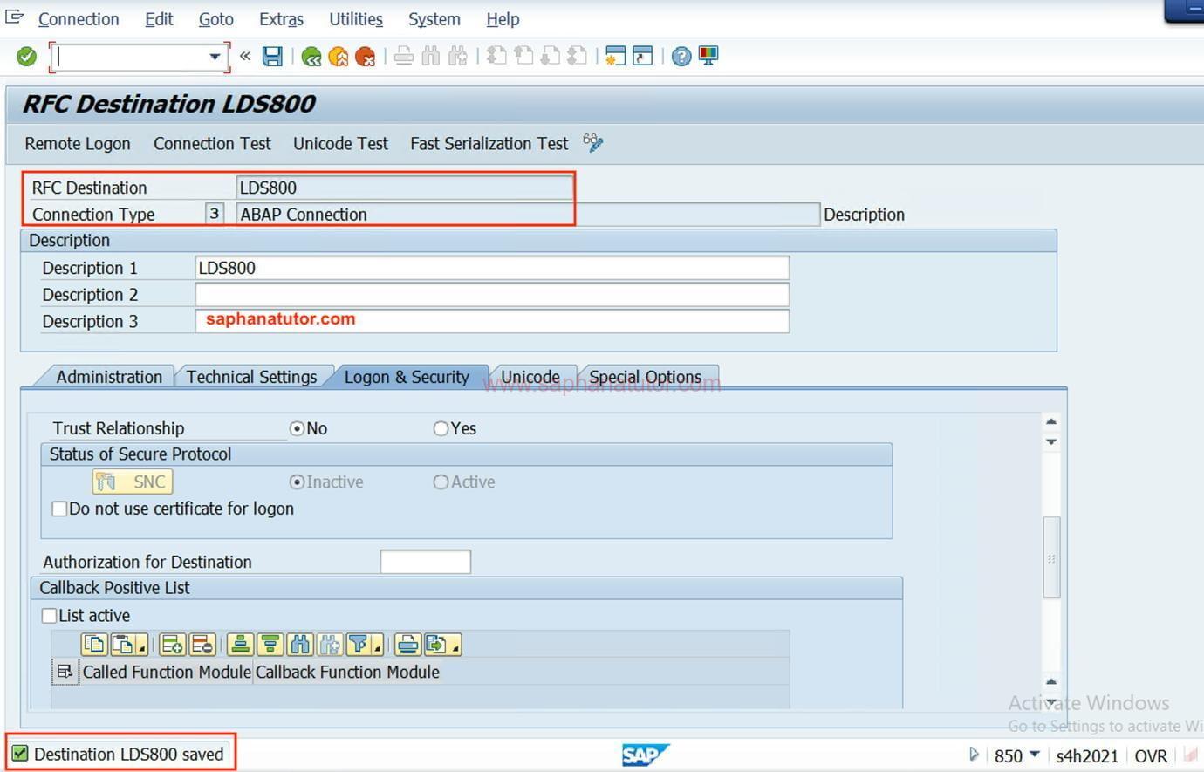This screenshot has height=772, width=1204.
Task: Click the Next Page icon
Action: [551, 57]
